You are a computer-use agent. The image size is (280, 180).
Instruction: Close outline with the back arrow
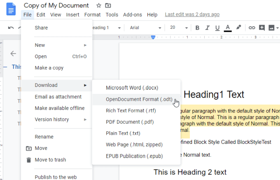(x=13, y=54)
